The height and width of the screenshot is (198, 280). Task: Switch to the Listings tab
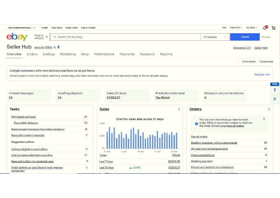pyautogui.click(x=49, y=54)
